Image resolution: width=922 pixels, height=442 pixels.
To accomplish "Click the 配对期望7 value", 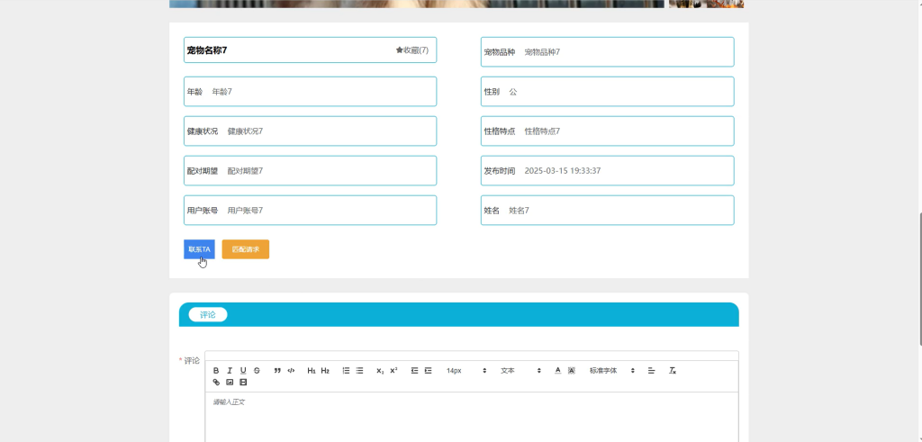I will click(x=245, y=171).
